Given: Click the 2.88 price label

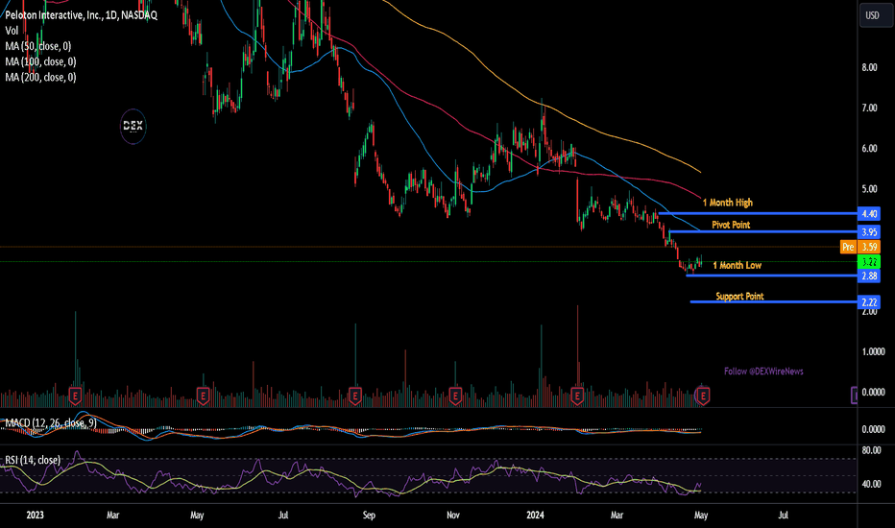Looking at the screenshot, I should pyautogui.click(x=869, y=276).
